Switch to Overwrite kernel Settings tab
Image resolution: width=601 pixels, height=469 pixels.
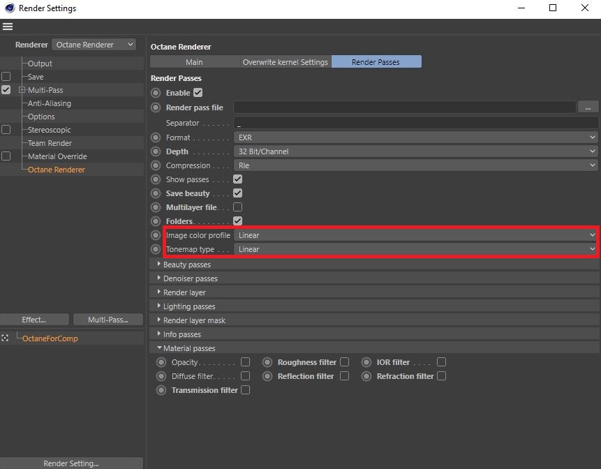285,62
